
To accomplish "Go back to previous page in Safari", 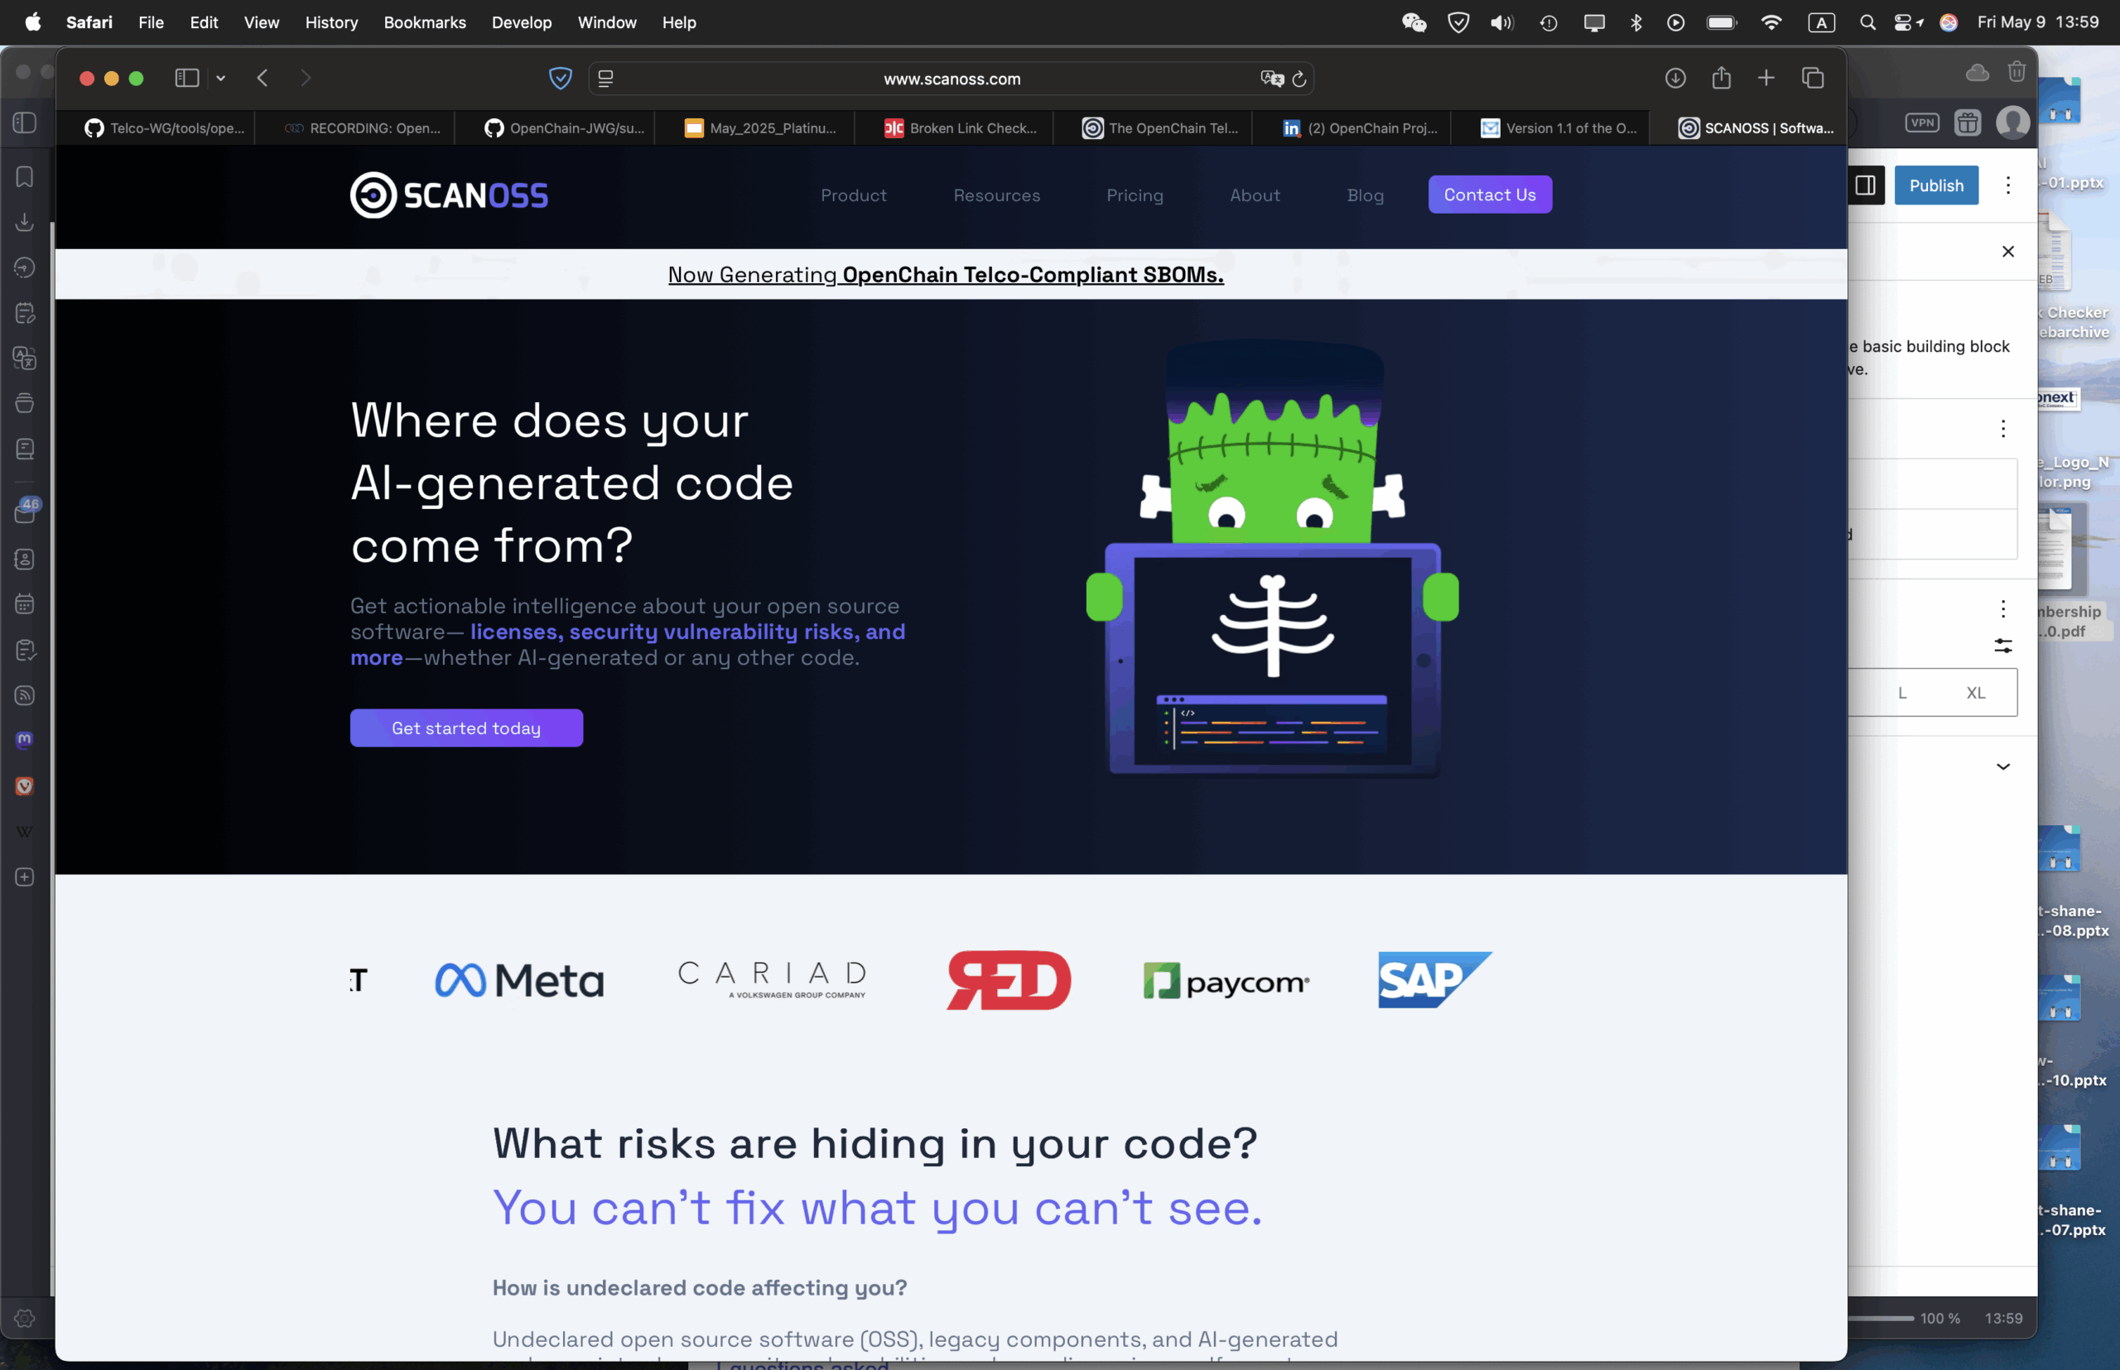I will pos(262,79).
